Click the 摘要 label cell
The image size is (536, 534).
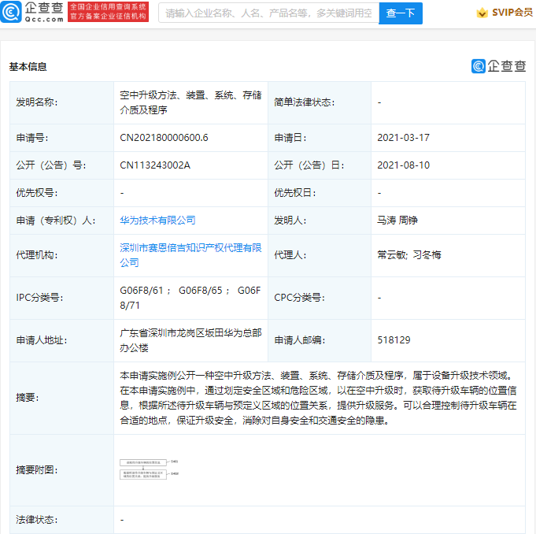pos(62,399)
